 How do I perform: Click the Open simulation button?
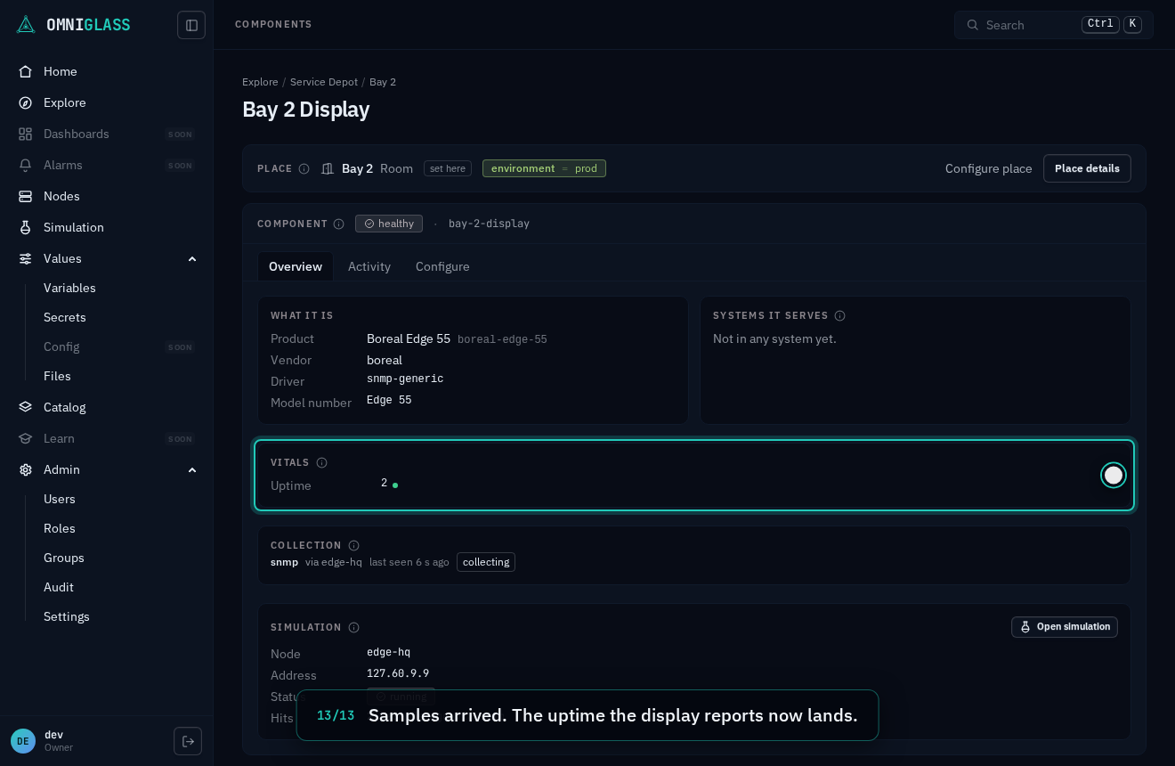1065,627
